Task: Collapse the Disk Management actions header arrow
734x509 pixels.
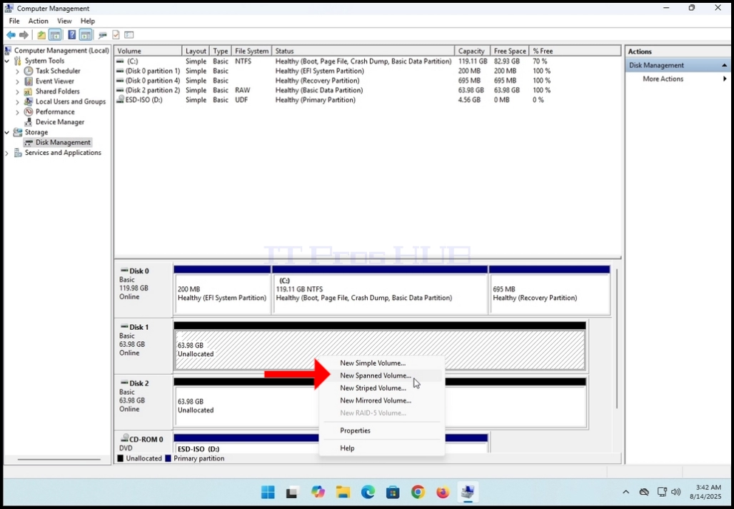Action: 724,66
